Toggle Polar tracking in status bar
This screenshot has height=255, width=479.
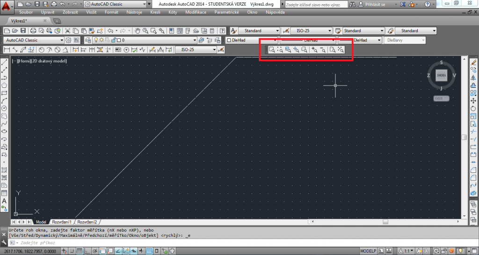coord(95,251)
